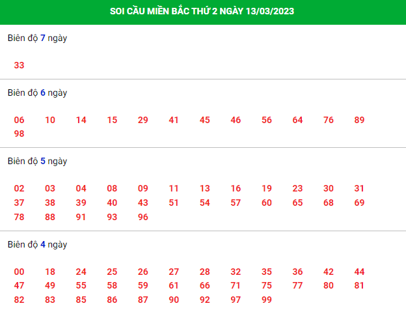Click number 44 in the 4-day list
Image resolution: width=406 pixels, height=312 pixels.
(359, 272)
